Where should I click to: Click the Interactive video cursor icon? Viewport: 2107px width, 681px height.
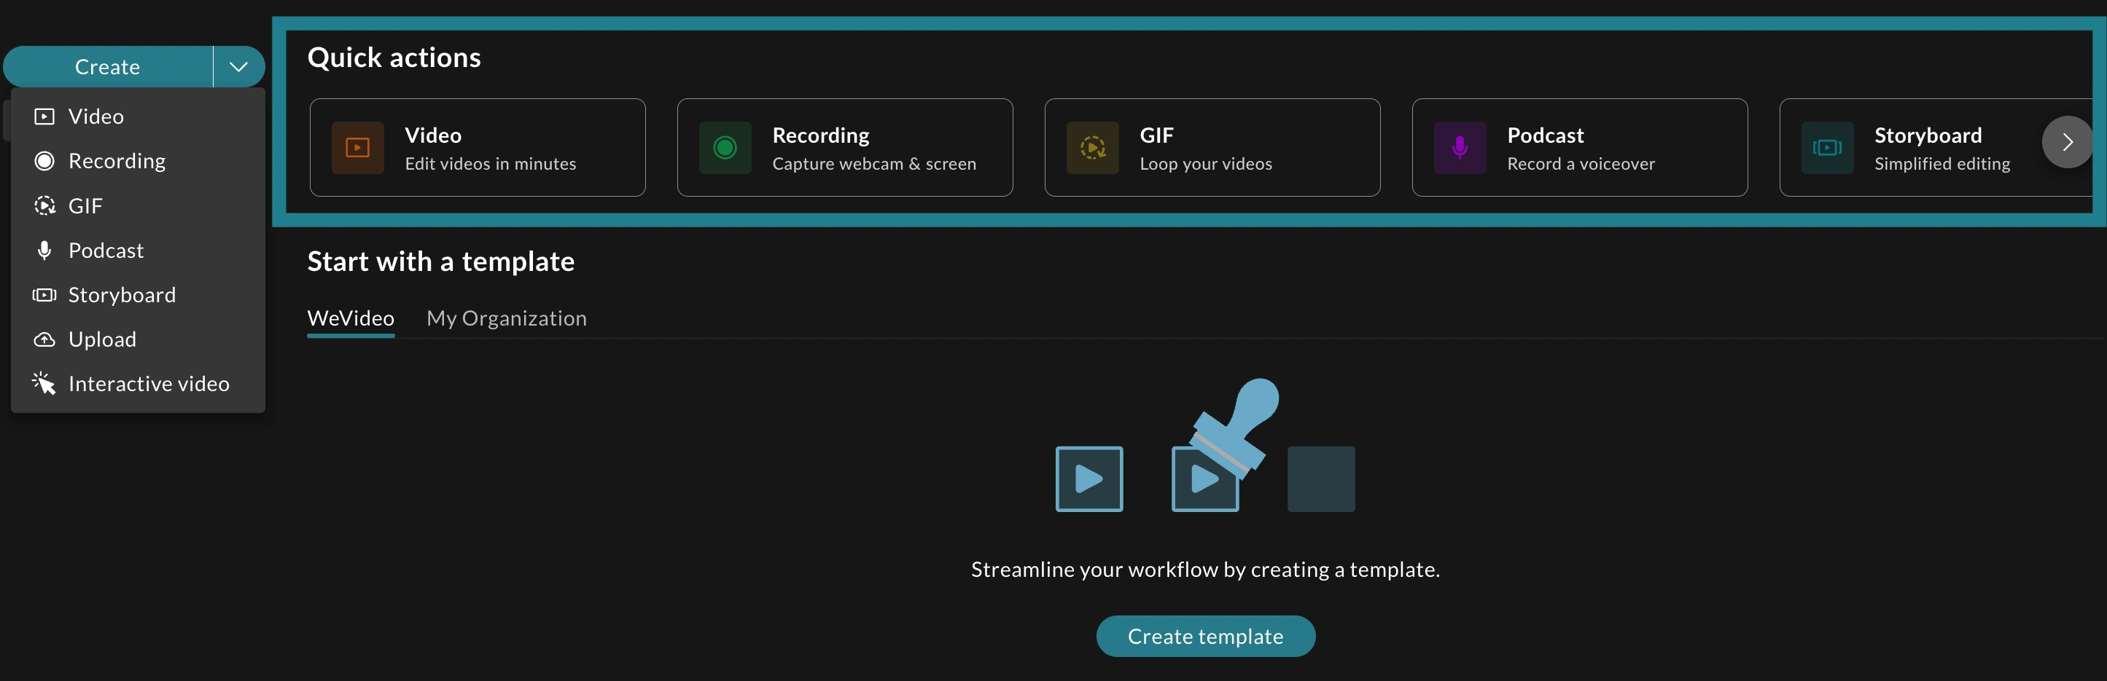pyautogui.click(x=44, y=383)
